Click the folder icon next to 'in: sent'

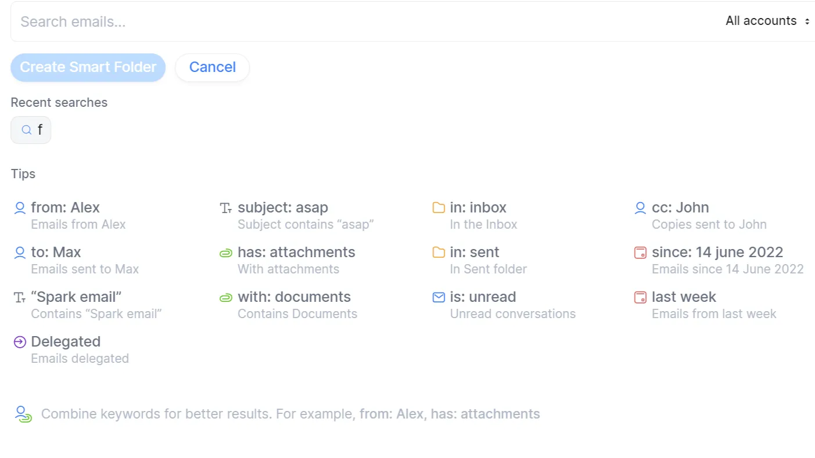click(x=439, y=253)
